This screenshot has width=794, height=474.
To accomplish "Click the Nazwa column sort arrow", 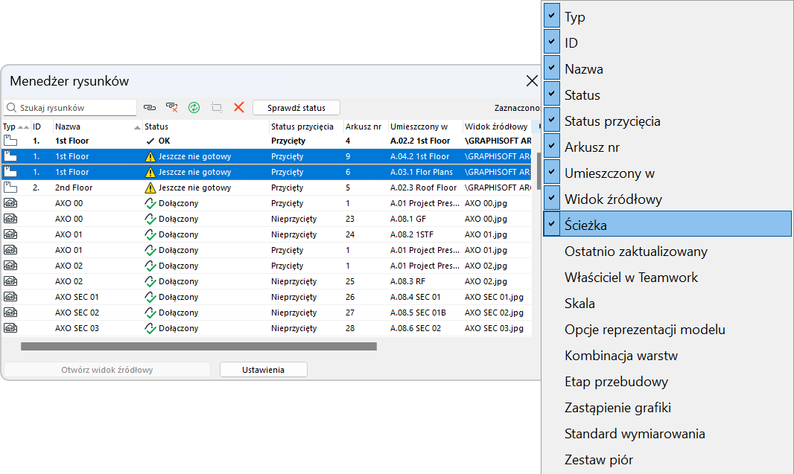I will click(x=137, y=127).
